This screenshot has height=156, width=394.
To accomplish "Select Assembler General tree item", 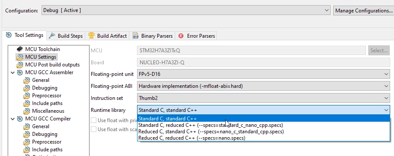I will click(40, 80).
